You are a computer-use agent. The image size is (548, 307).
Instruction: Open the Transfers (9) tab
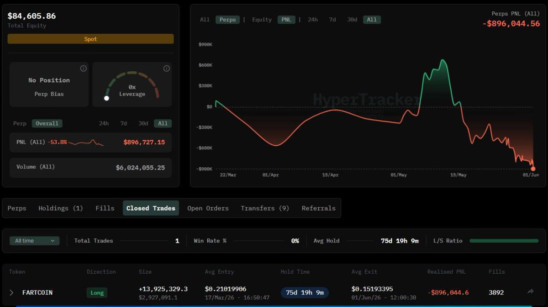(265, 208)
